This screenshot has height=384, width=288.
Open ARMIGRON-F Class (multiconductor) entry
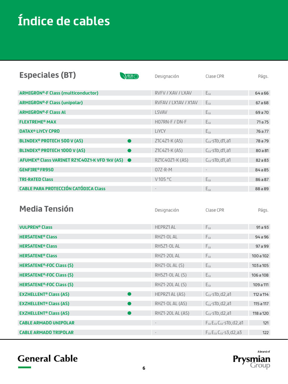(58, 93)
